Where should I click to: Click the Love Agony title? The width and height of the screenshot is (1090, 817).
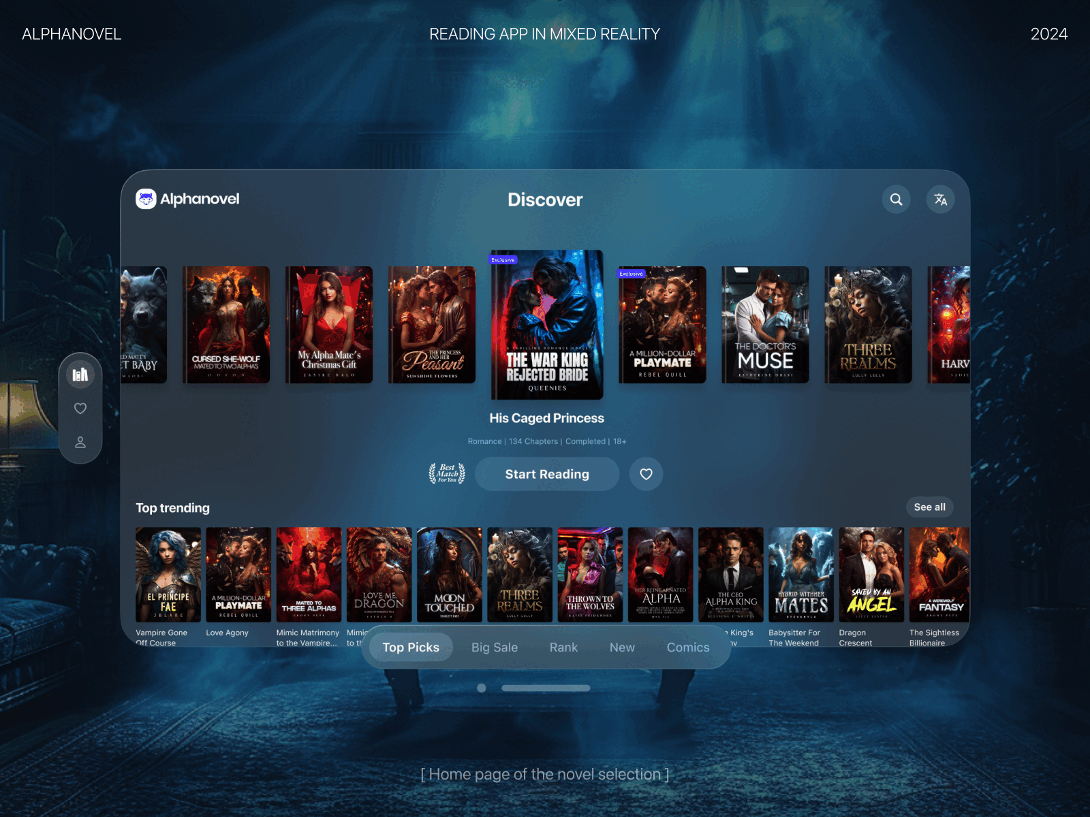click(227, 632)
